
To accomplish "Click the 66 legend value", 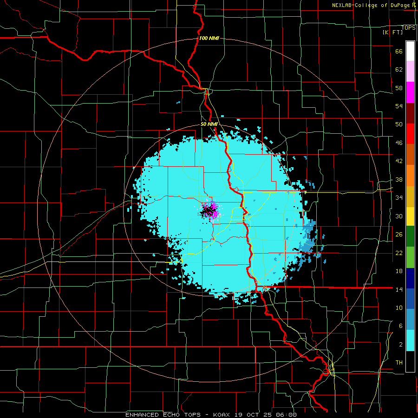I will [x=399, y=51].
